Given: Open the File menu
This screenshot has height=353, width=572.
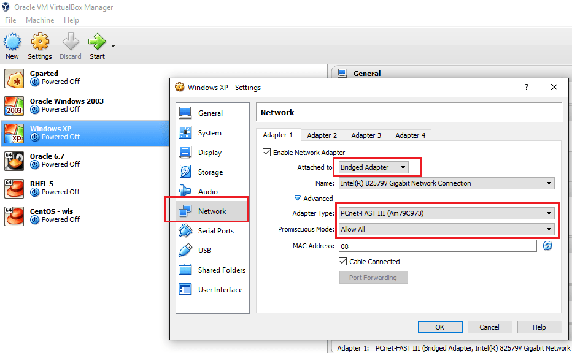Looking at the screenshot, I should (x=10, y=20).
